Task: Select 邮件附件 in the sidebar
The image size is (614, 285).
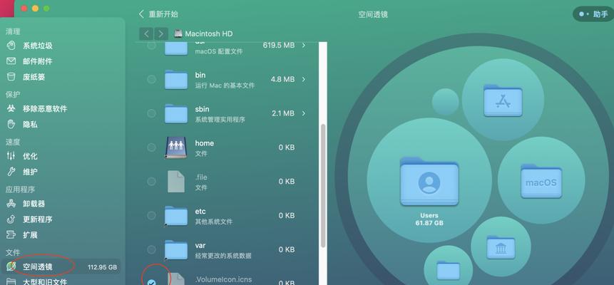Action: (x=38, y=61)
